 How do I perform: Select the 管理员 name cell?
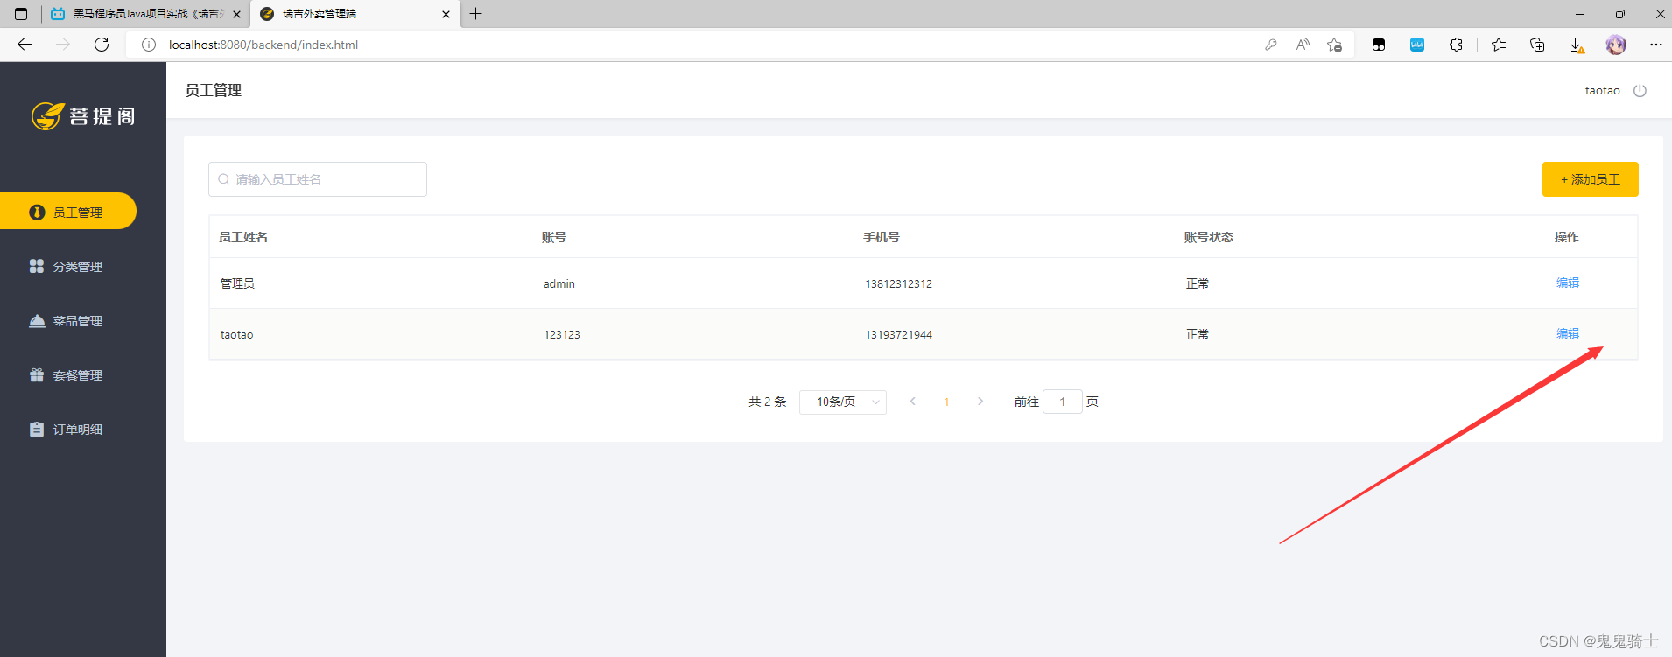pos(238,283)
